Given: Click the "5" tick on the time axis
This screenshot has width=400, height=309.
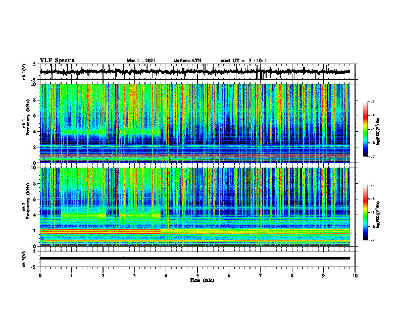Looking at the screenshot, I should tap(197, 276).
